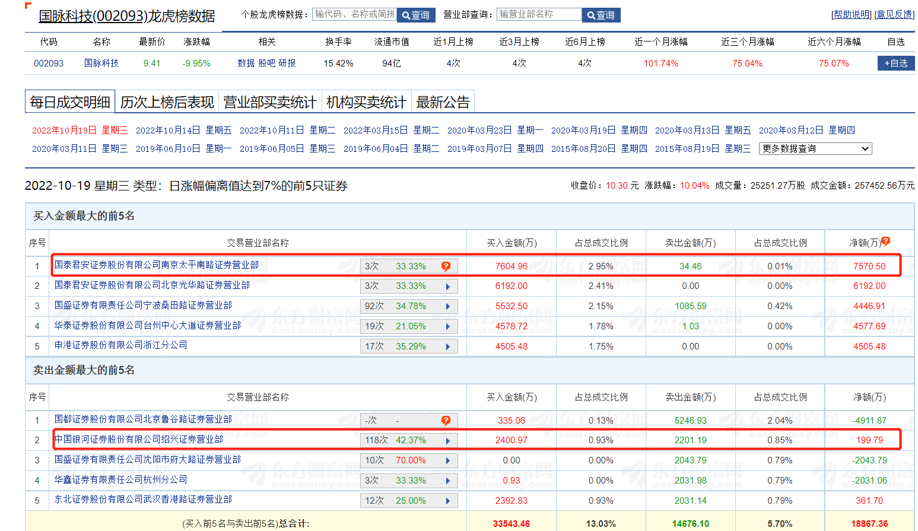Select date 2022年10月14日 星期五

[183, 131]
